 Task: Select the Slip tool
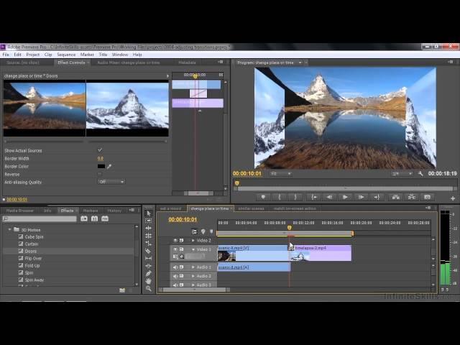pos(149,258)
